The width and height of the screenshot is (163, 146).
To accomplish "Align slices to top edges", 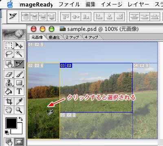I will [x=66, y=17].
